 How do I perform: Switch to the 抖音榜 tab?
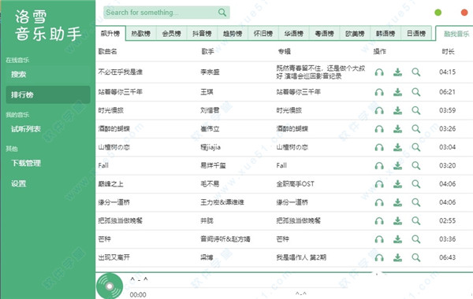click(202, 33)
